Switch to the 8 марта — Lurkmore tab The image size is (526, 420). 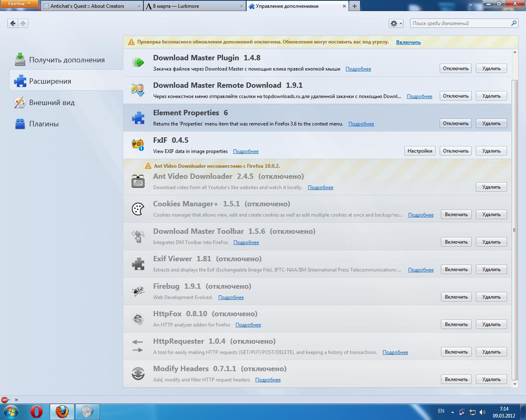tap(194, 6)
